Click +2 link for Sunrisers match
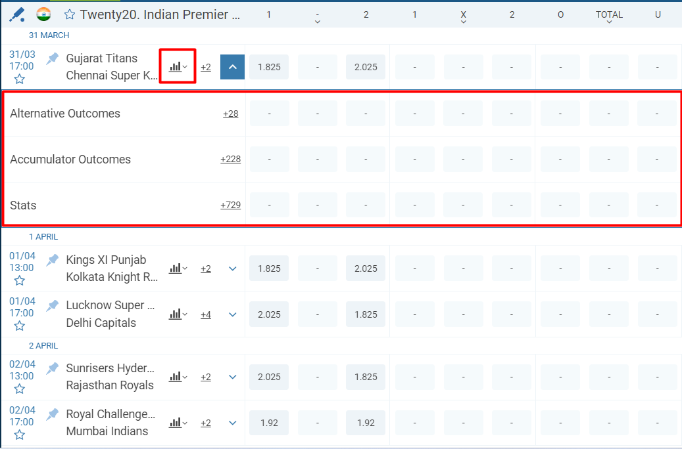Image resolution: width=682 pixels, height=449 pixels. tap(206, 377)
